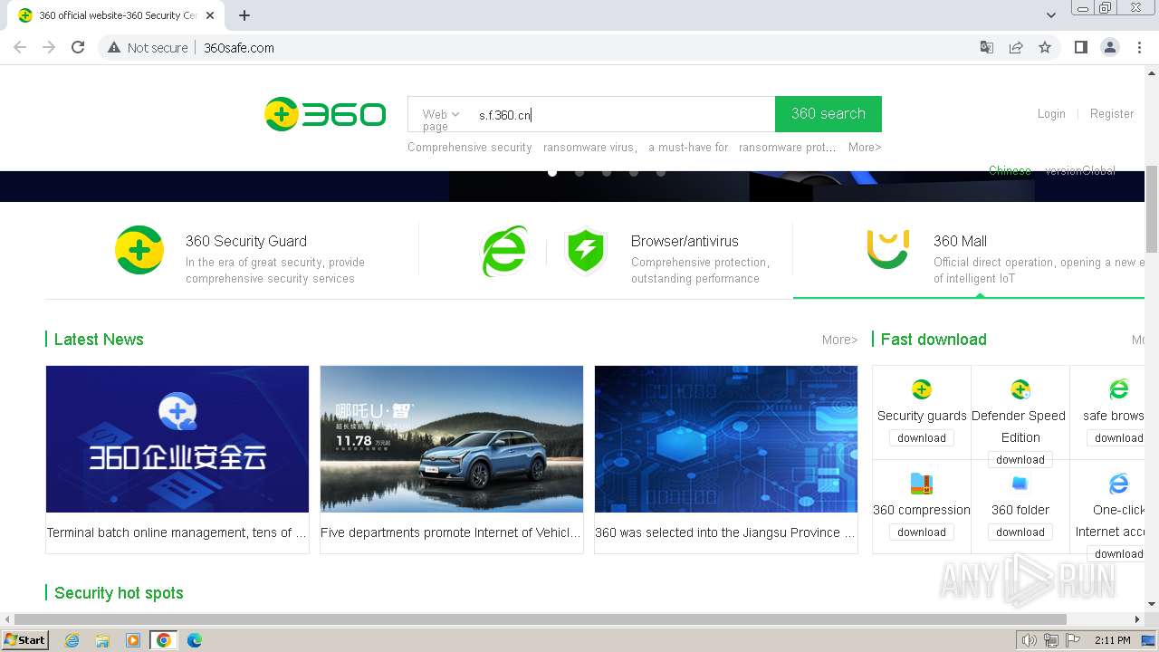Reload the current page

[78, 48]
